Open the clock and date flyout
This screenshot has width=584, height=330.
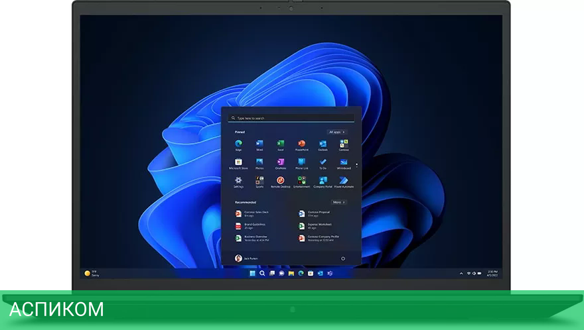point(492,274)
